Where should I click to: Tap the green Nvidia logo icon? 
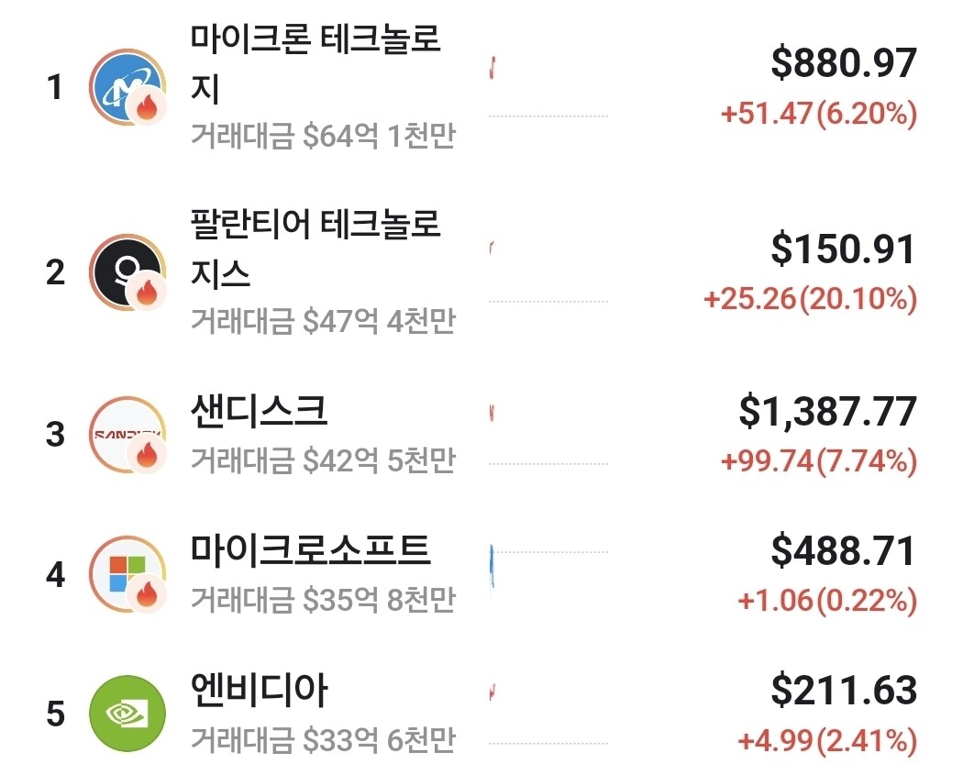coord(127,714)
